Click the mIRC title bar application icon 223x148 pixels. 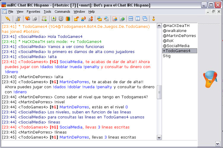(x=4, y=5)
